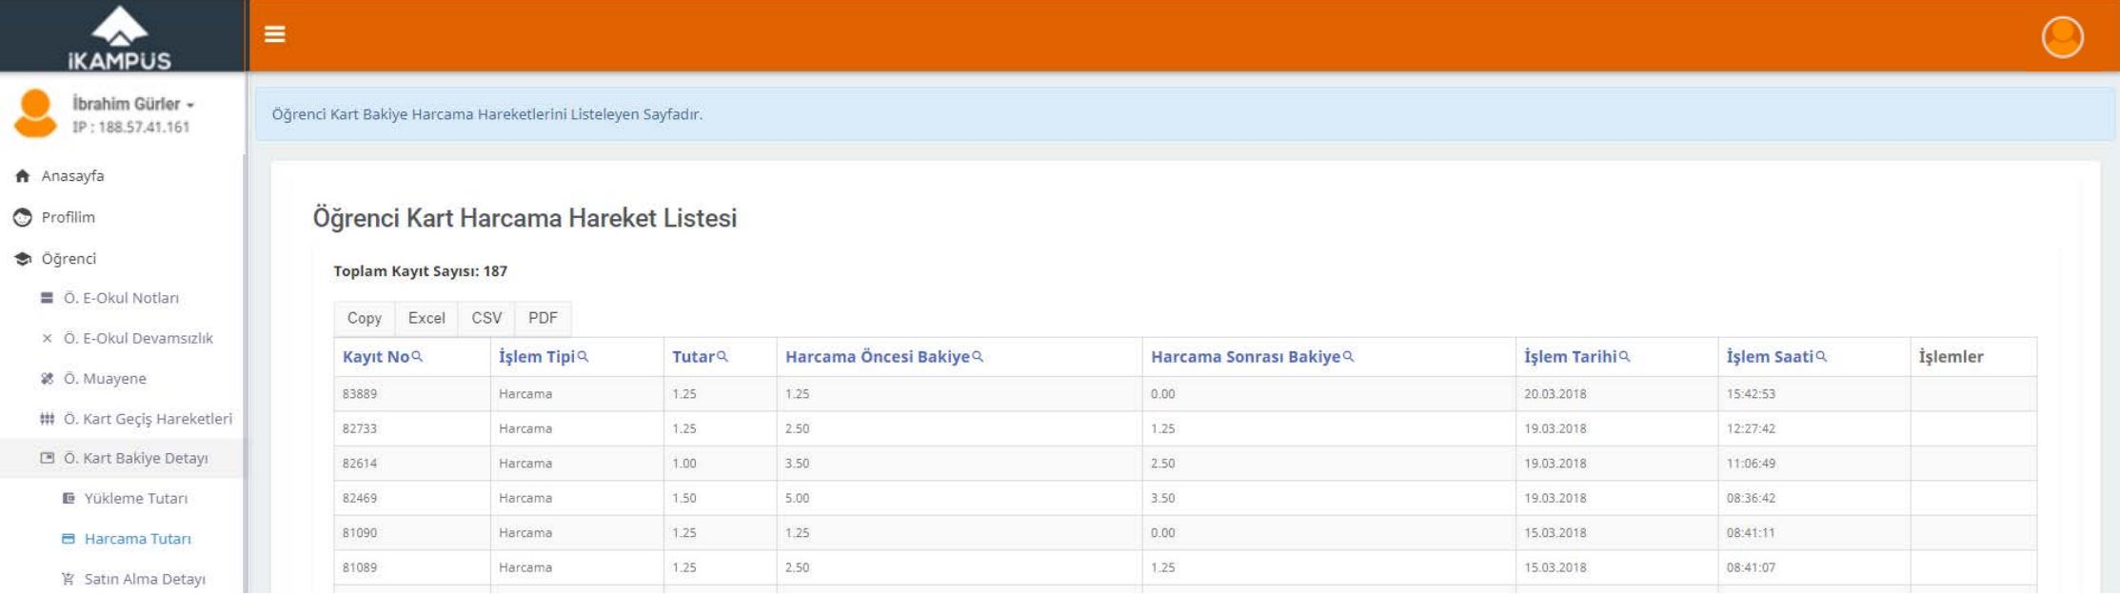
Task: Toggle the hamburger menu icon
Action: point(275,34)
